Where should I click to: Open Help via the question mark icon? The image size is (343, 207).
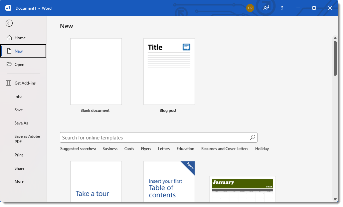282,8
